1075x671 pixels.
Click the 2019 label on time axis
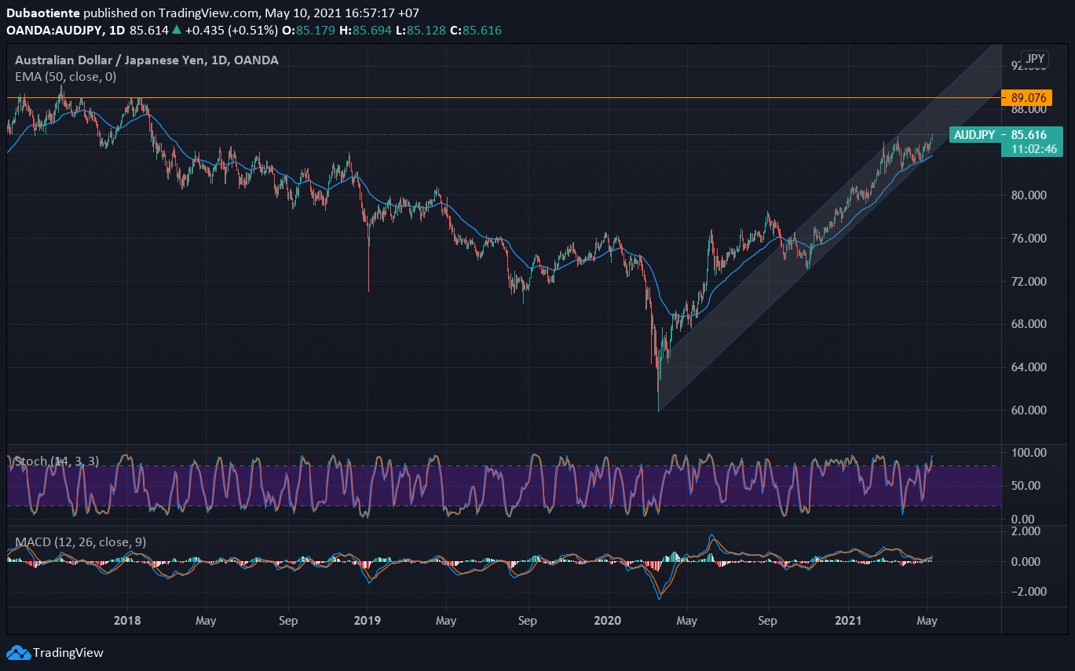click(x=367, y=621)
